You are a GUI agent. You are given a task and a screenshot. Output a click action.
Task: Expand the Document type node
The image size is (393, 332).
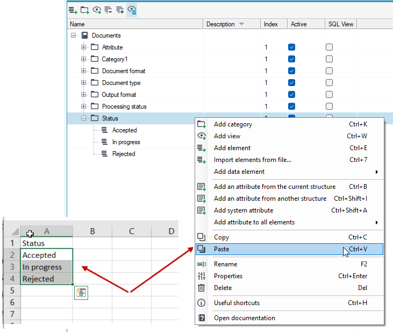point(83,82)
